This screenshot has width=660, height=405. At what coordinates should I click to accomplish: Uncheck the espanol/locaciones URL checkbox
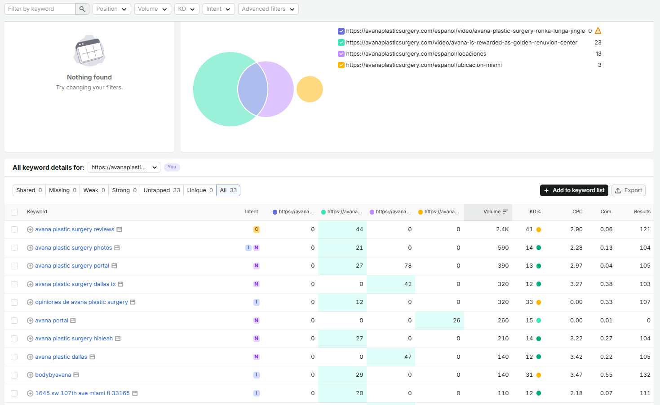pyautogui.click(x=341, y=54)
